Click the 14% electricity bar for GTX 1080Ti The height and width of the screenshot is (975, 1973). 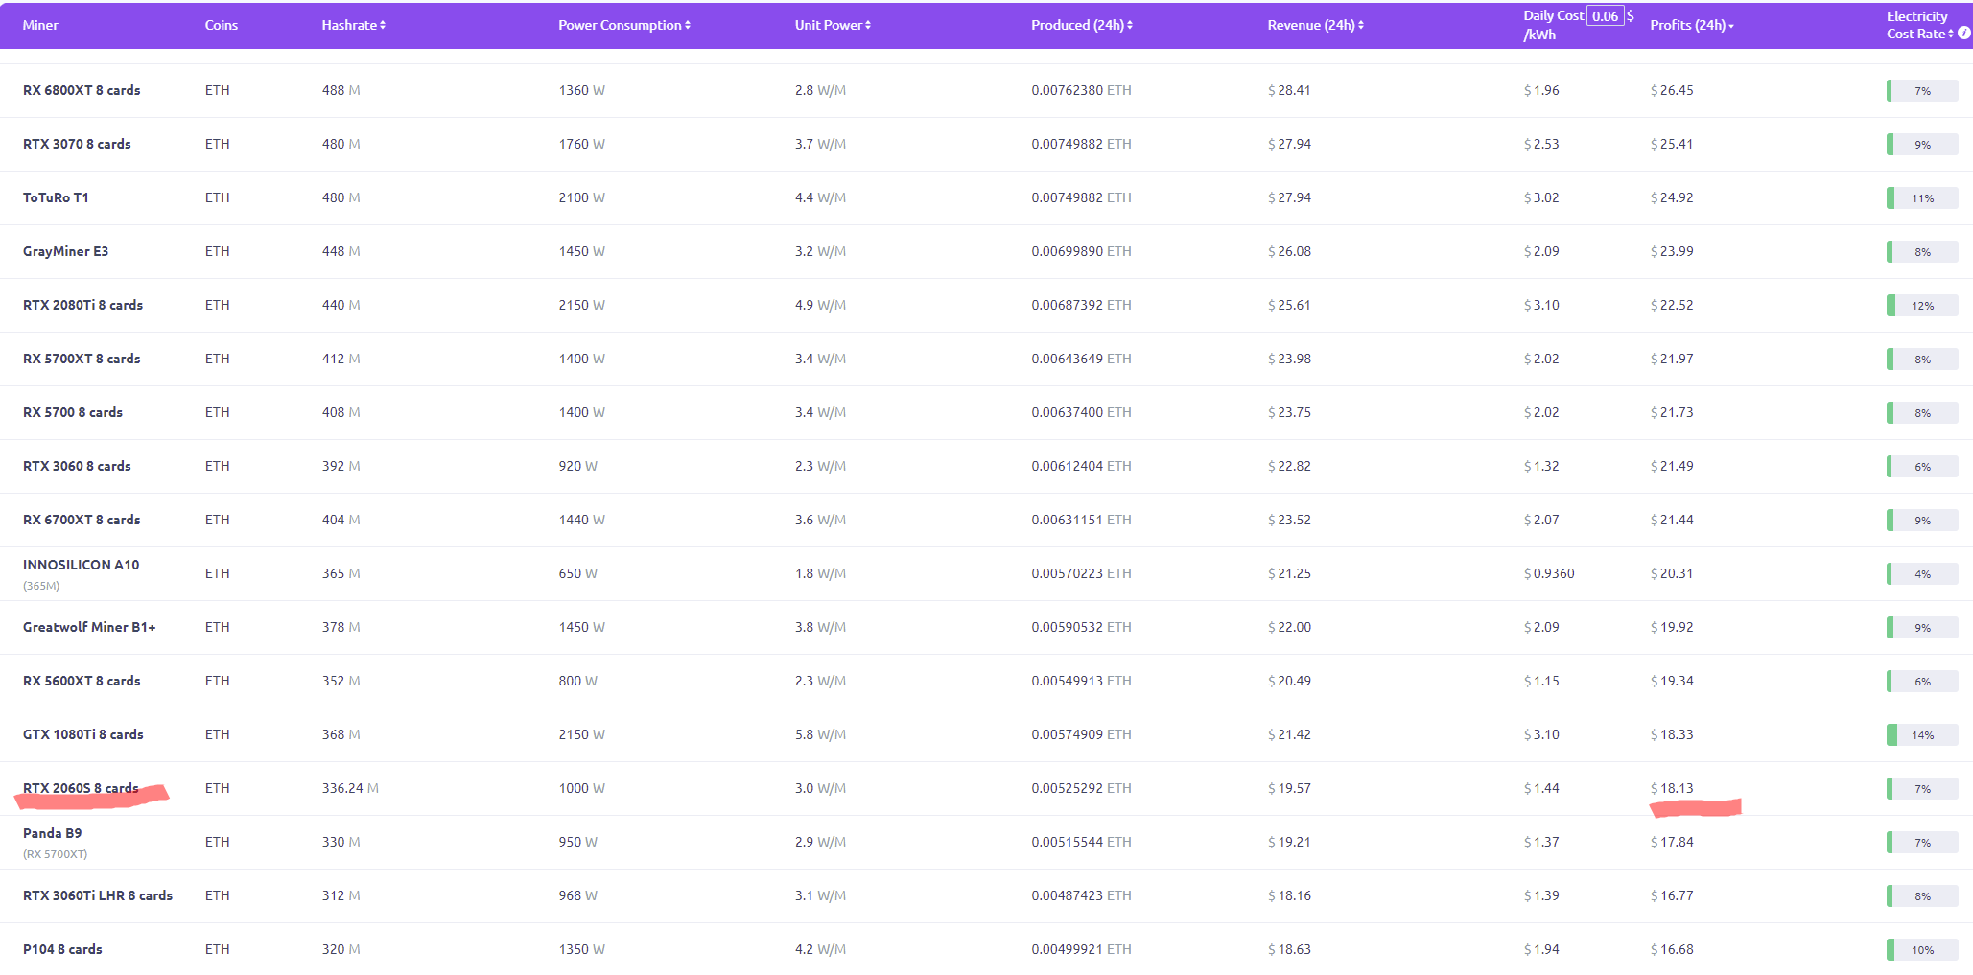(1922, 735)
